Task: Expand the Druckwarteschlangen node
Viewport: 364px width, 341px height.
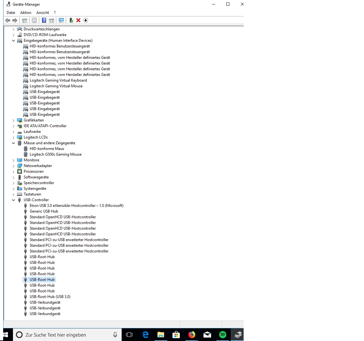Action: (14, 29)
